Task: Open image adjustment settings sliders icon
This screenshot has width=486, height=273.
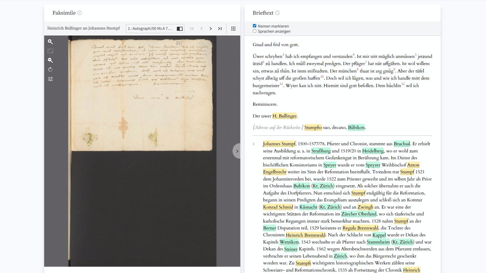Action: point(50,79)
